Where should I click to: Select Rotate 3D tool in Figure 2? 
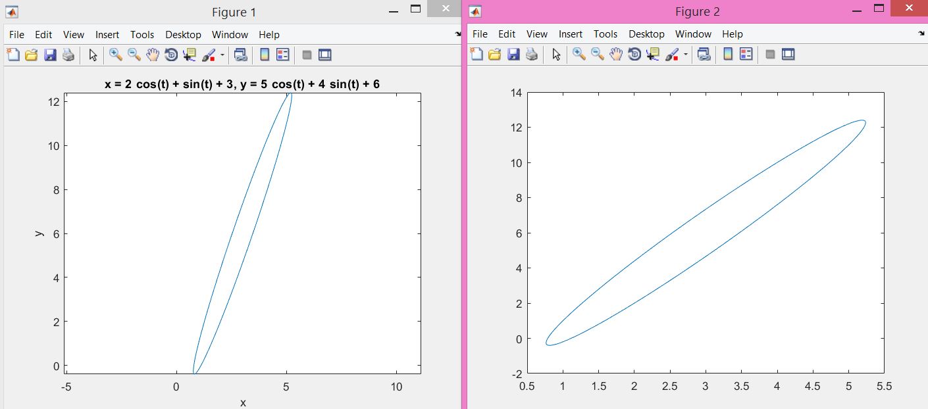coord(634,55)
